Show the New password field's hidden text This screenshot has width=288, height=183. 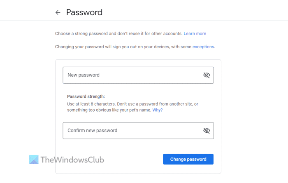(207, 75)
